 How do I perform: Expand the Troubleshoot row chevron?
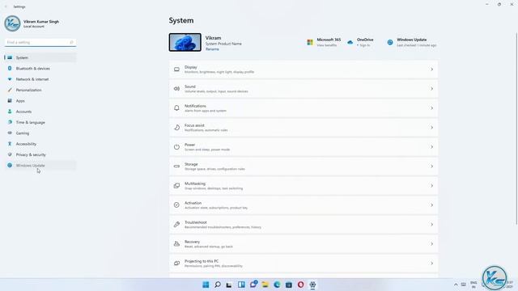(431, 225)
